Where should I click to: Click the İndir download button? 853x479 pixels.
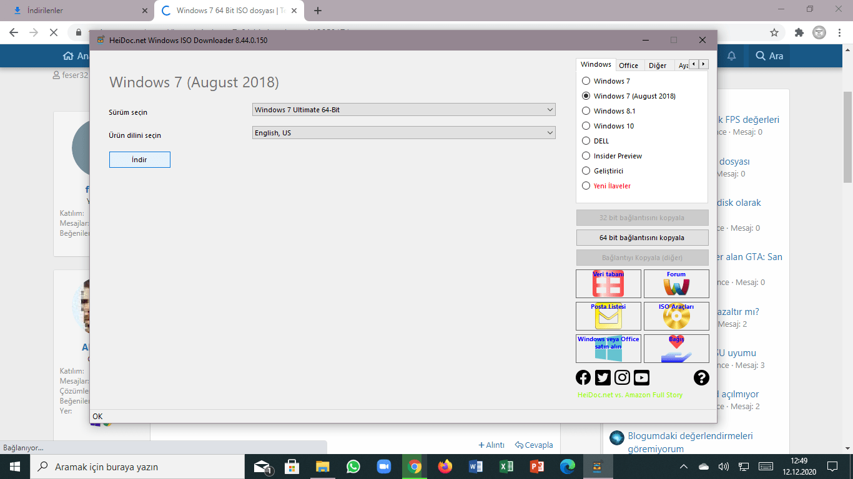click(139, 160)
